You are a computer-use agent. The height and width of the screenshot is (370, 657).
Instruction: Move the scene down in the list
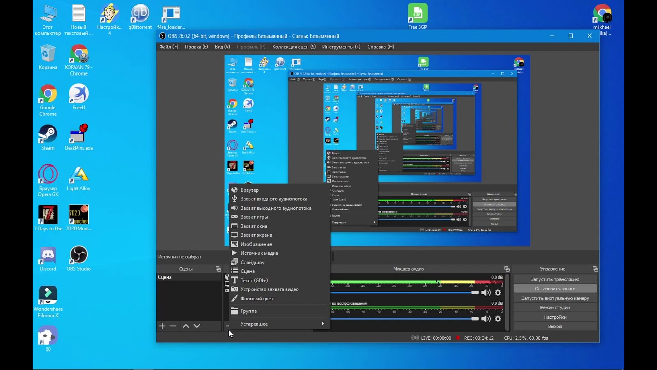tap(197, 326)
